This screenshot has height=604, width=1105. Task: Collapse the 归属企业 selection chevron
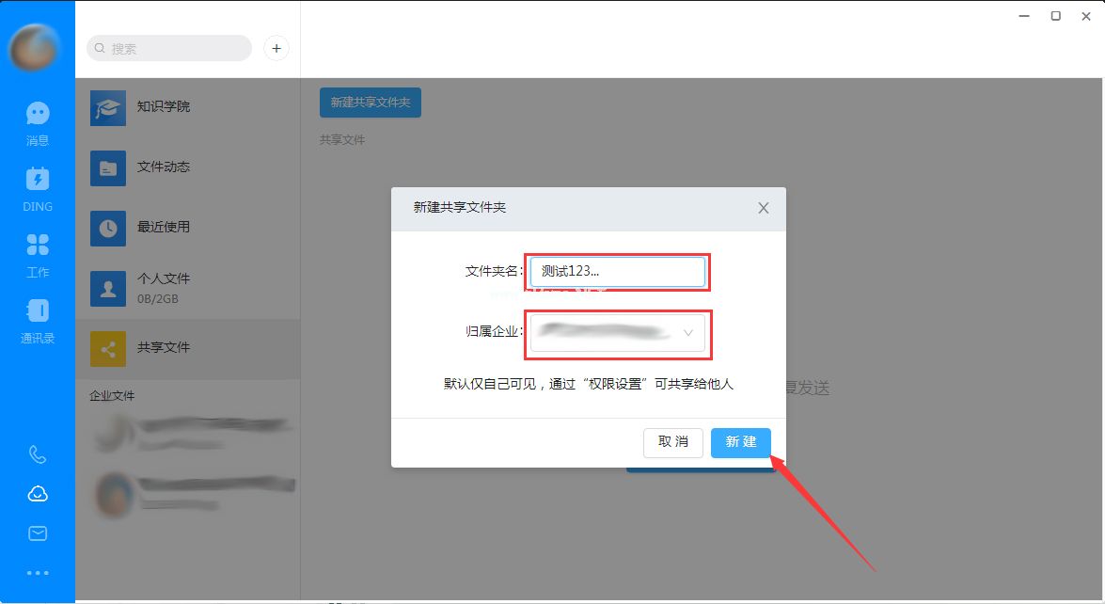[x=687, y=333]
